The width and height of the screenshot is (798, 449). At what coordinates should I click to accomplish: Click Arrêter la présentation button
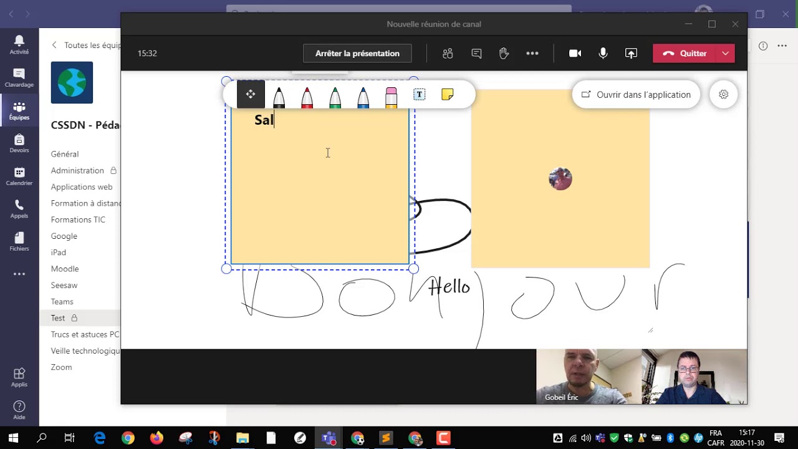(x=357, y=53)
